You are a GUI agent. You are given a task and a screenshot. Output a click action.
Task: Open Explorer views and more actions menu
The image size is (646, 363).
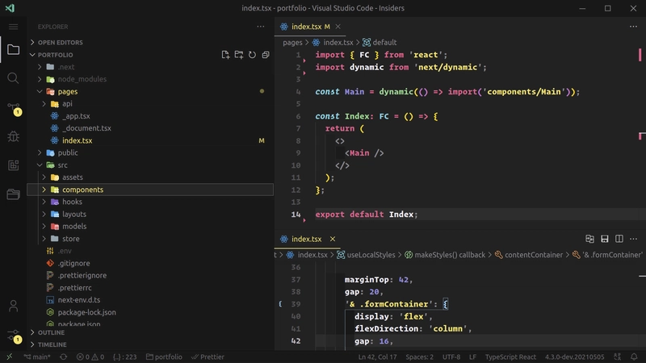tap(261, 27)
